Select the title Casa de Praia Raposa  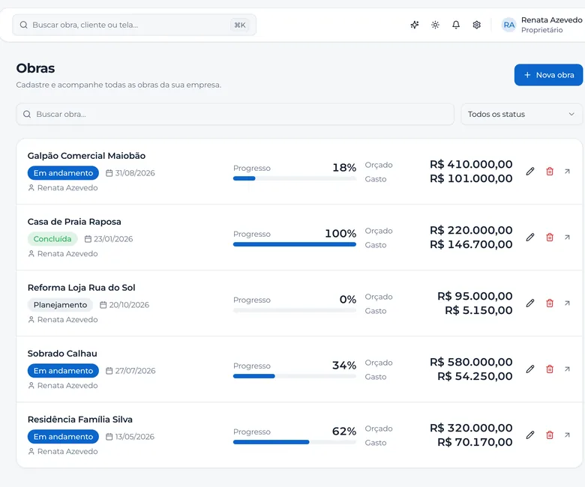[74, 222]
